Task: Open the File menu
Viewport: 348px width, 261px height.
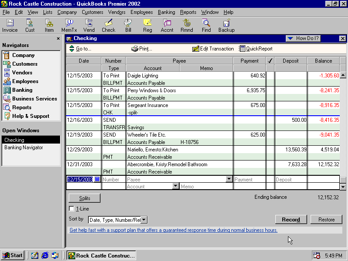Action: point(6,12)
